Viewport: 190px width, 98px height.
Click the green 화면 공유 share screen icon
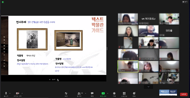pos(103,93)
